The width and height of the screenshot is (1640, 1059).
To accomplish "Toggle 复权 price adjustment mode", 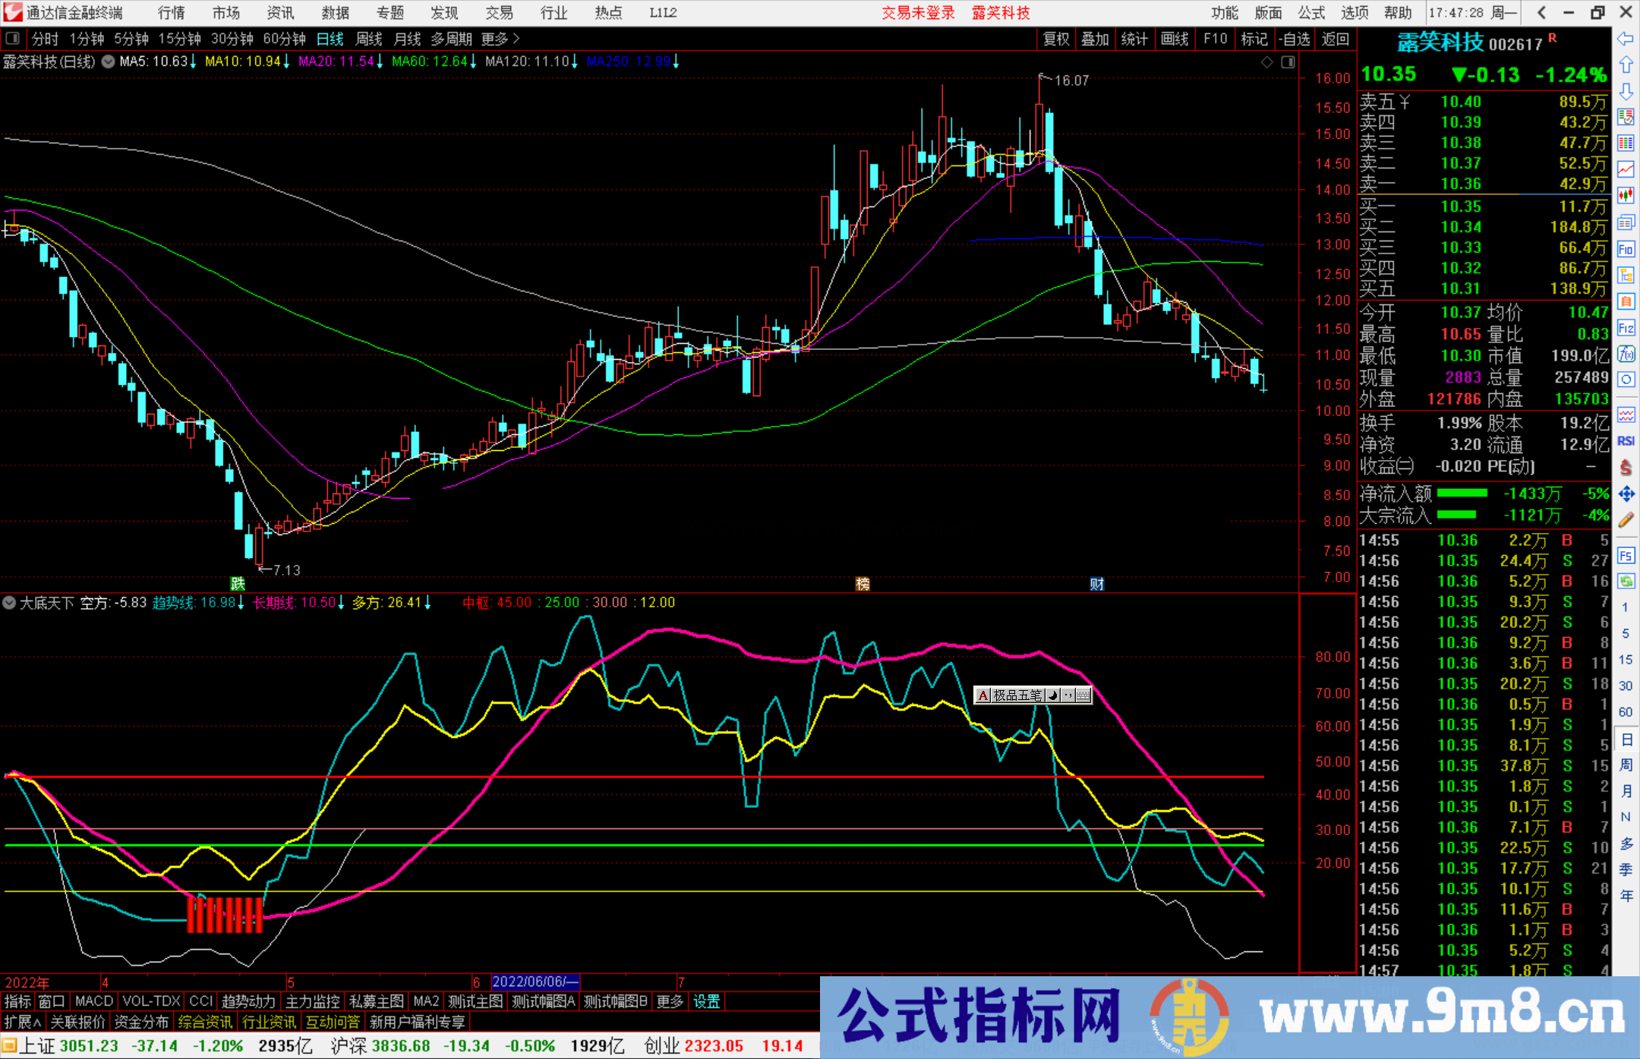I will pos(1055,39).
